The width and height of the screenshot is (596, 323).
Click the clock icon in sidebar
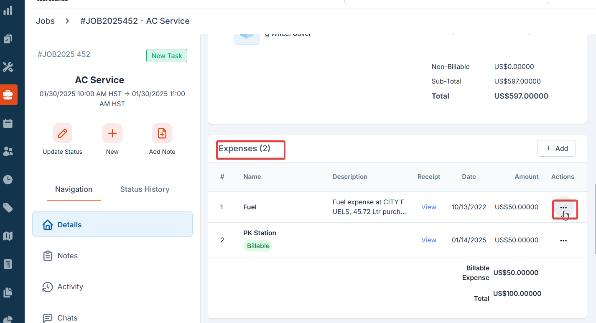pyautogui.click(x=8, y=180)
